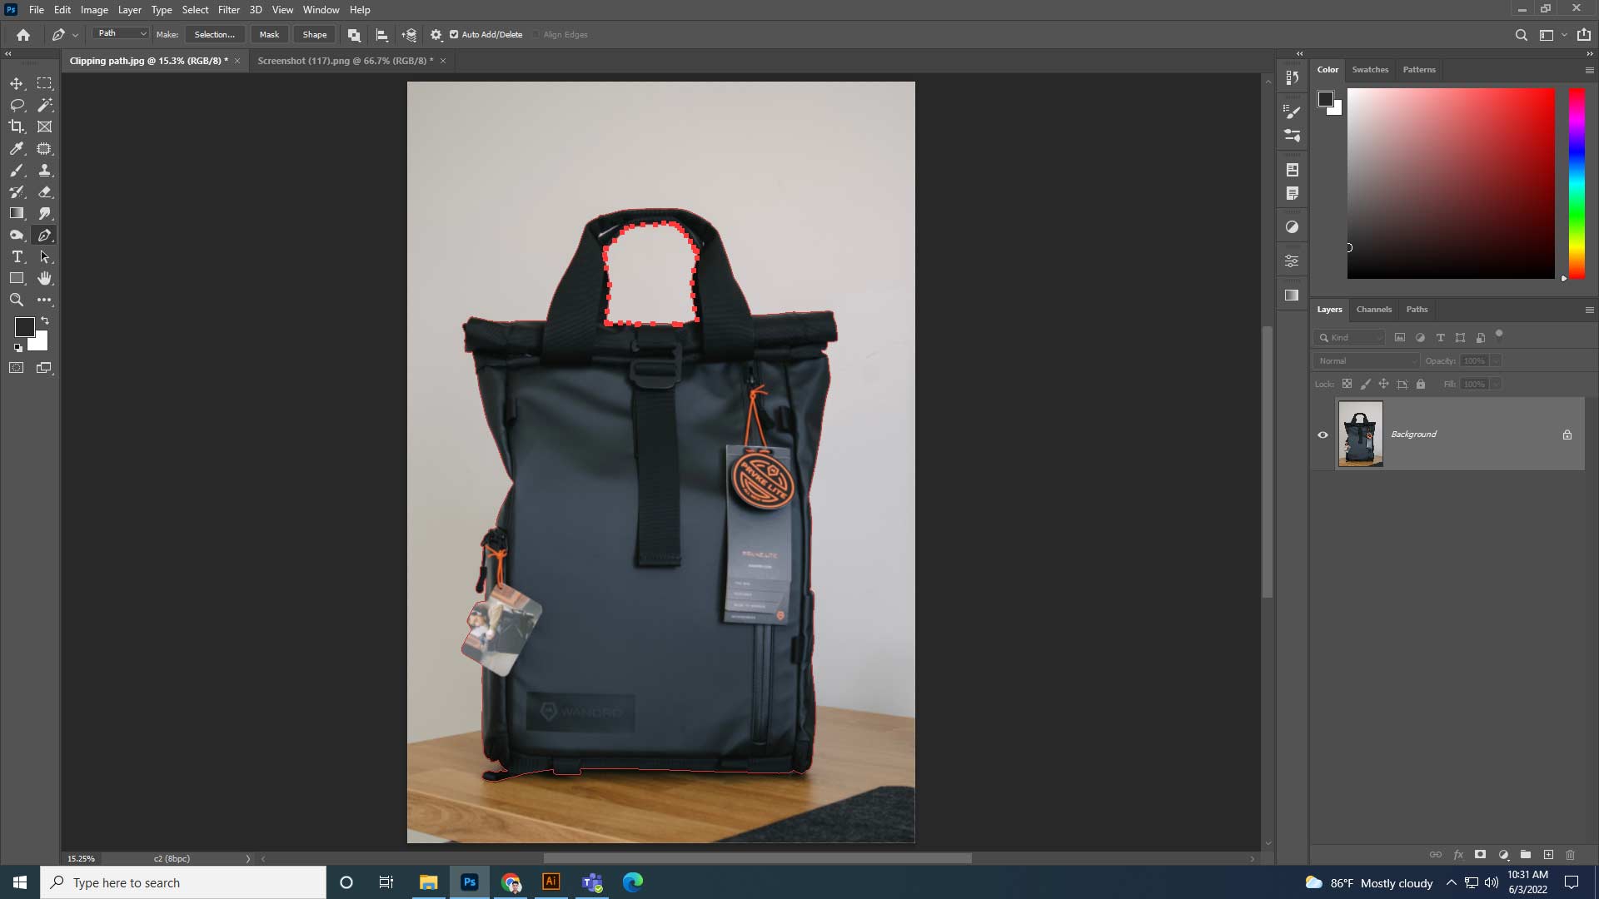Open the Filter menu
The image size is (1599, 899).
pos(229,9)
